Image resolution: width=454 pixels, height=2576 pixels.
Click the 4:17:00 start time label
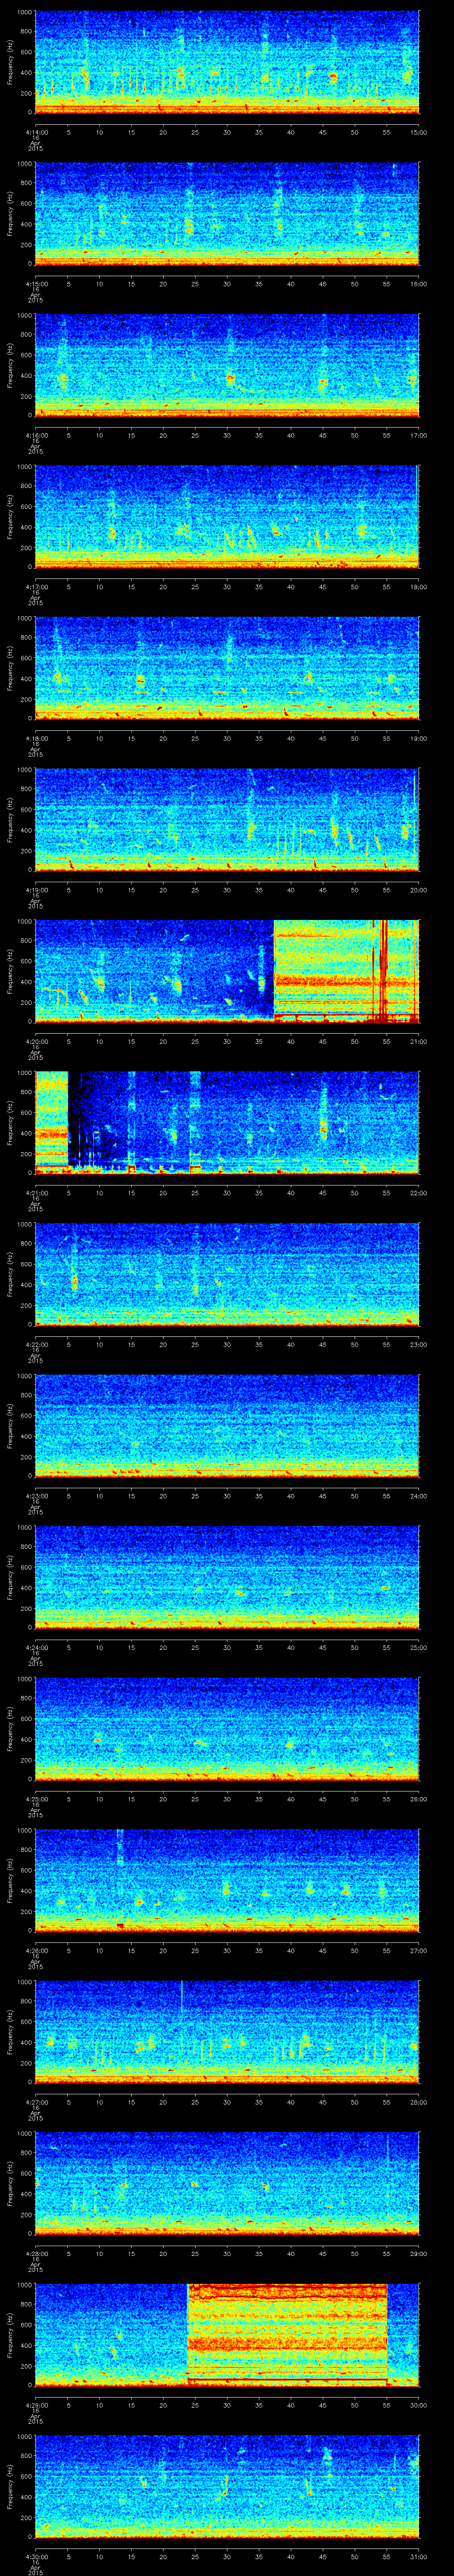[36, 587]
